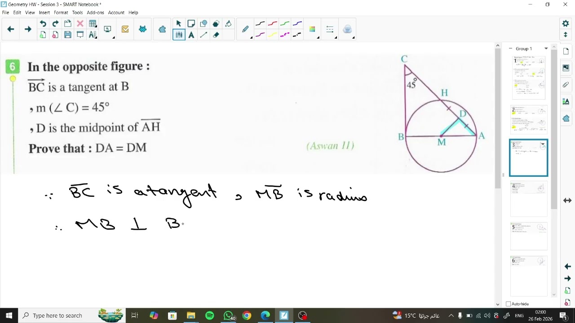Image resolution: width=575 pixels, height=323 pixels.
Task: Open the color palette grid
Action: click(x=312, y=29)
